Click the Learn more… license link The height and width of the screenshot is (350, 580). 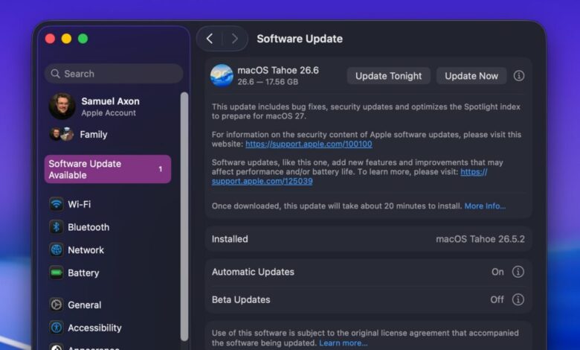[x=344, y=343]
